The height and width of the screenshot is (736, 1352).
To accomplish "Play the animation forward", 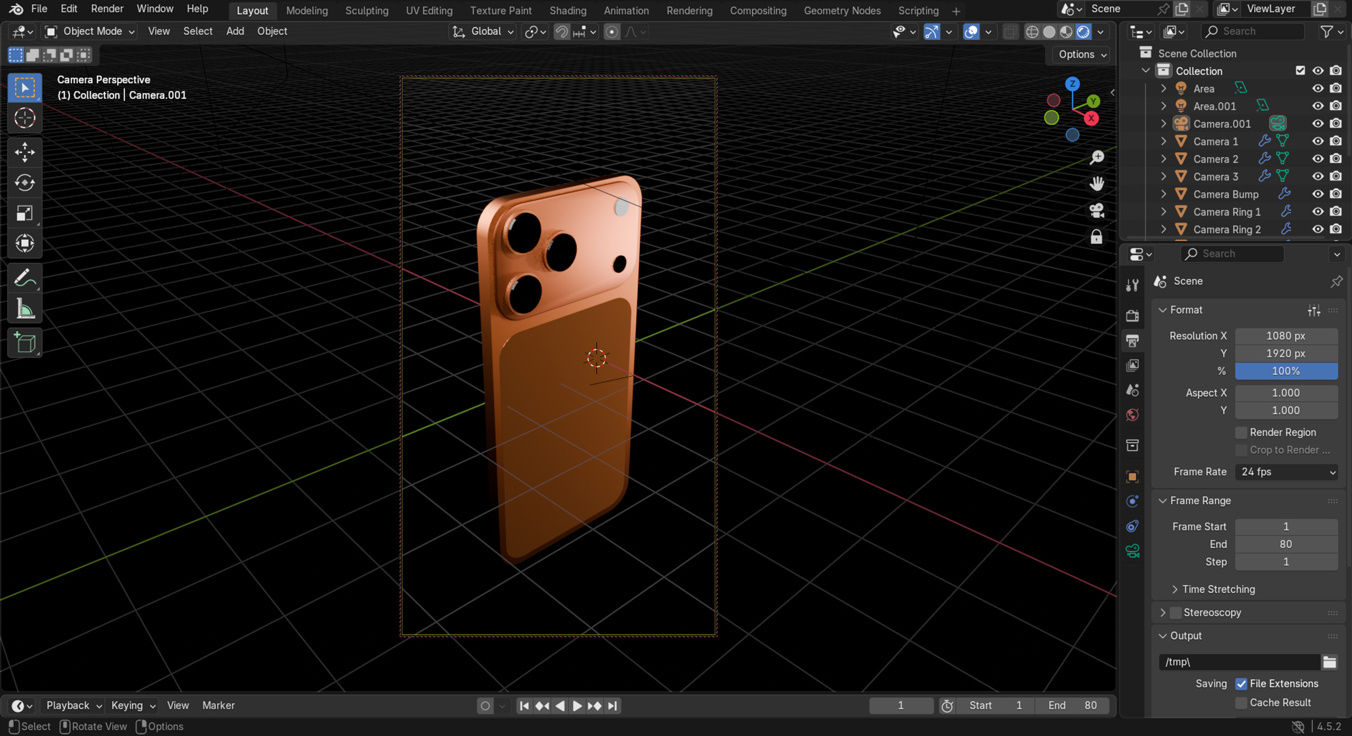I will (577, 706).
